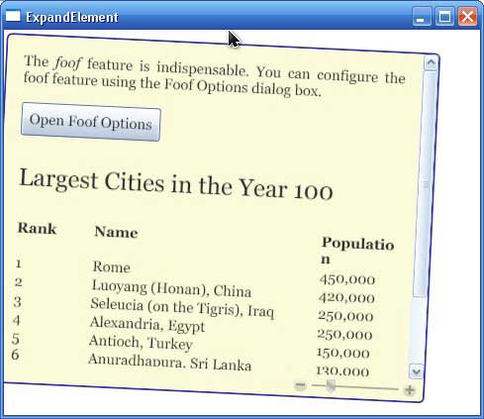Click the Open Foof Options button
484x419 pixels.
click(91, 122)
